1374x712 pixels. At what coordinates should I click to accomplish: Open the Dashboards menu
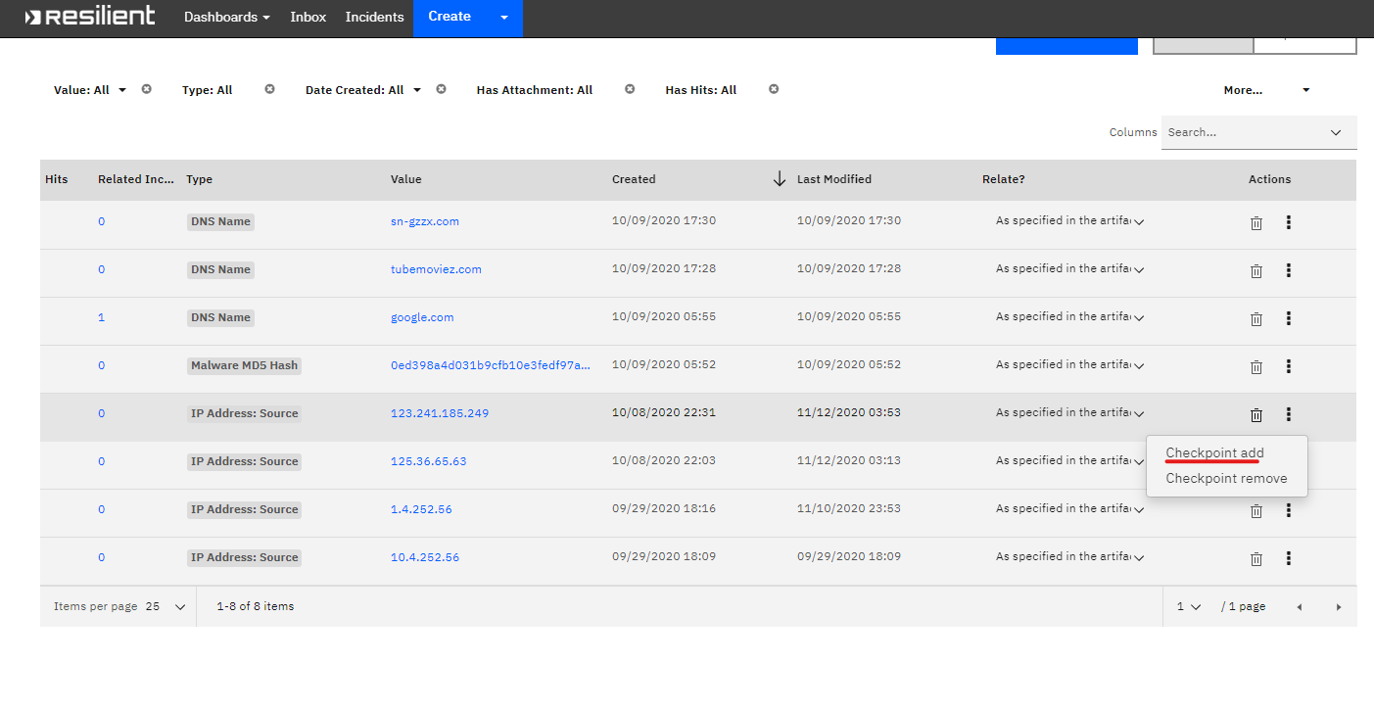(x=227, y=18)
